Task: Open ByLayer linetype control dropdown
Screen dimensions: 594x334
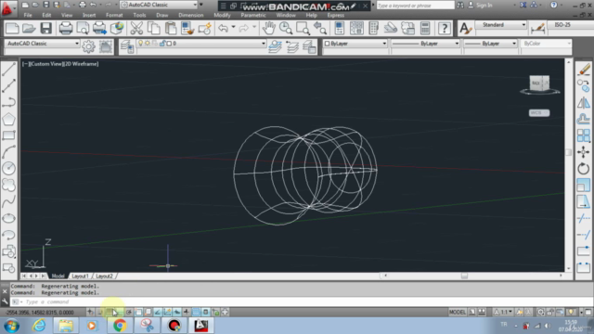Action: coord(425,44)
